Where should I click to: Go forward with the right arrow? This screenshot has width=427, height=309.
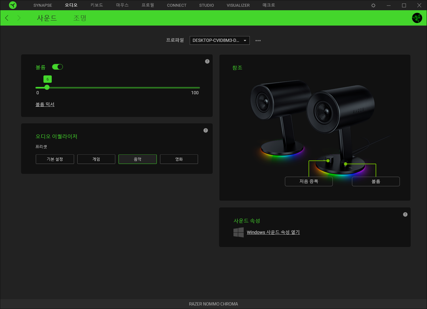[x=19, y=18]
